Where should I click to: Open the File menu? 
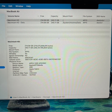click(x=3, y=6)
